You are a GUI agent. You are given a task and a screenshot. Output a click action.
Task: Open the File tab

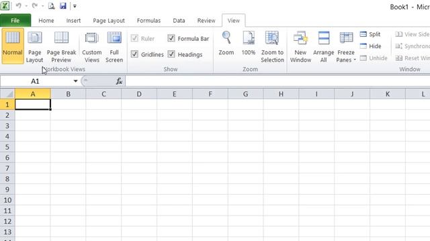(15, 21)
